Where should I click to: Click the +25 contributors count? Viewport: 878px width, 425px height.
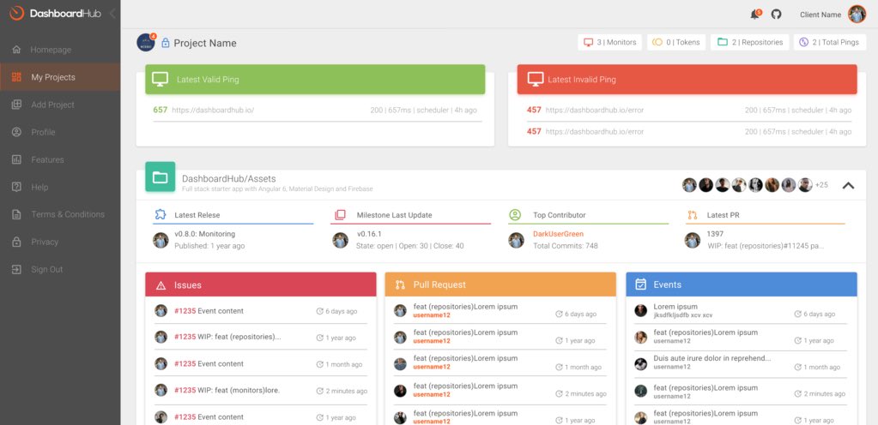coord(820,185)
